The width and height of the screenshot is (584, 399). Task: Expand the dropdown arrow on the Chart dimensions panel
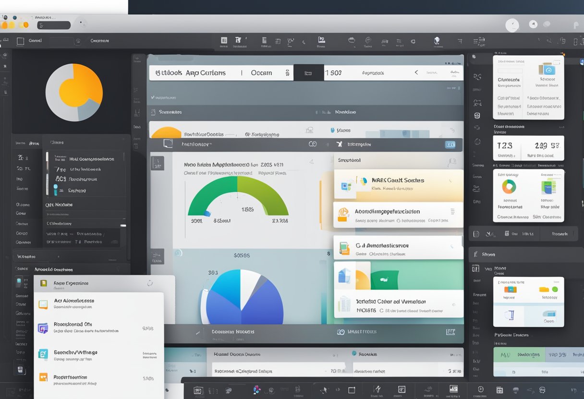tap(561, 127)
